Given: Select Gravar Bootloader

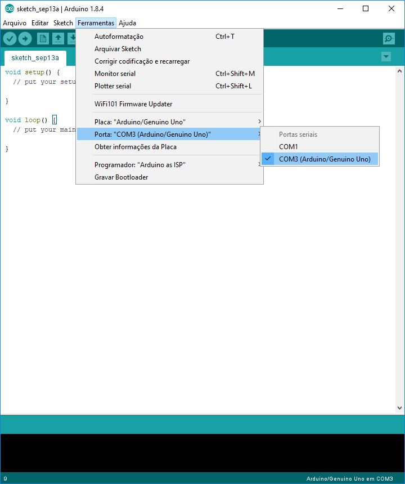Looking at the screenshot, I should (x=169, y=177).
